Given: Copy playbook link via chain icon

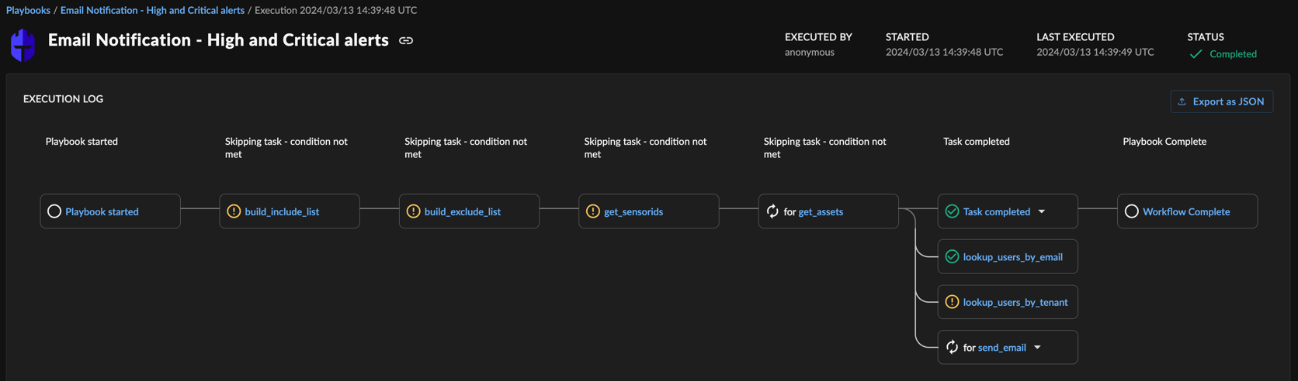Looking at the screenshot, I should click(x=406, y=41).
